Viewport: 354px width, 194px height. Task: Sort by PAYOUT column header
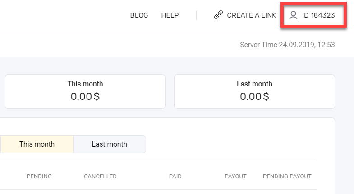(x=235, y=176)
